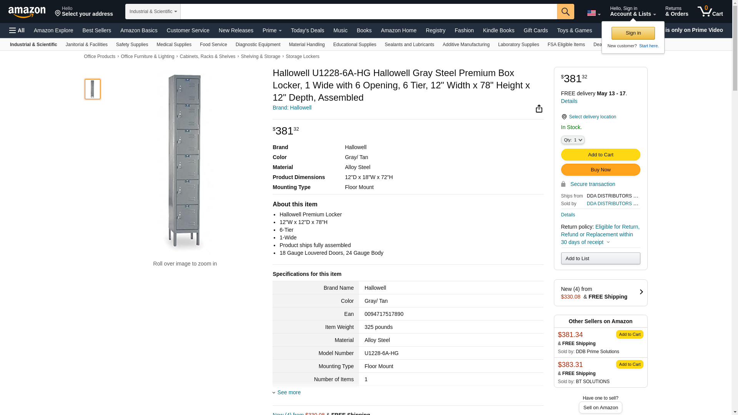Expand the return policy details chevron
This screenshot has height=415, width=738.
[608, 242]
